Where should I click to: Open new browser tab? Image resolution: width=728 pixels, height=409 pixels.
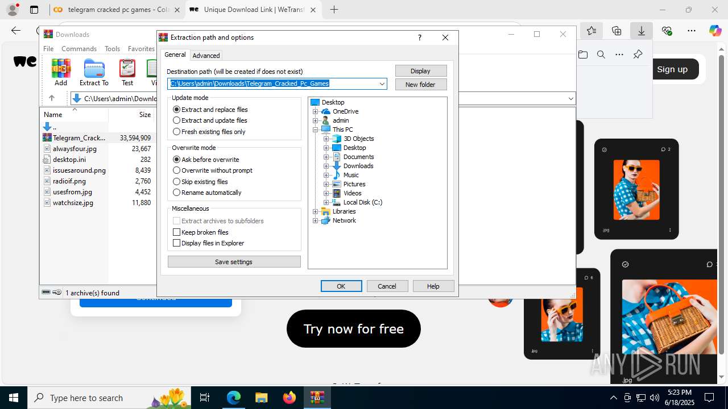(334, 10)
